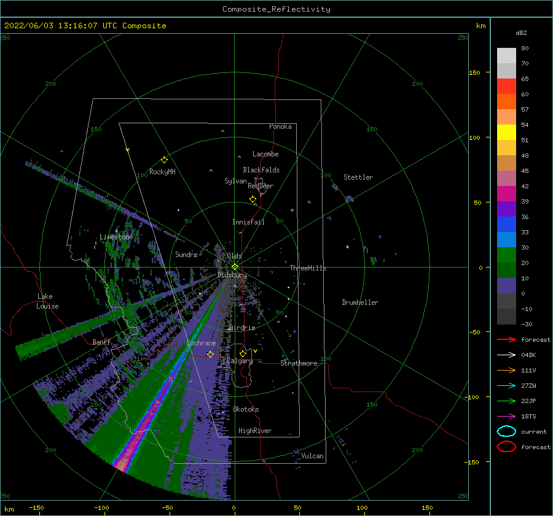Click the Stettler label

coord(358,177)
